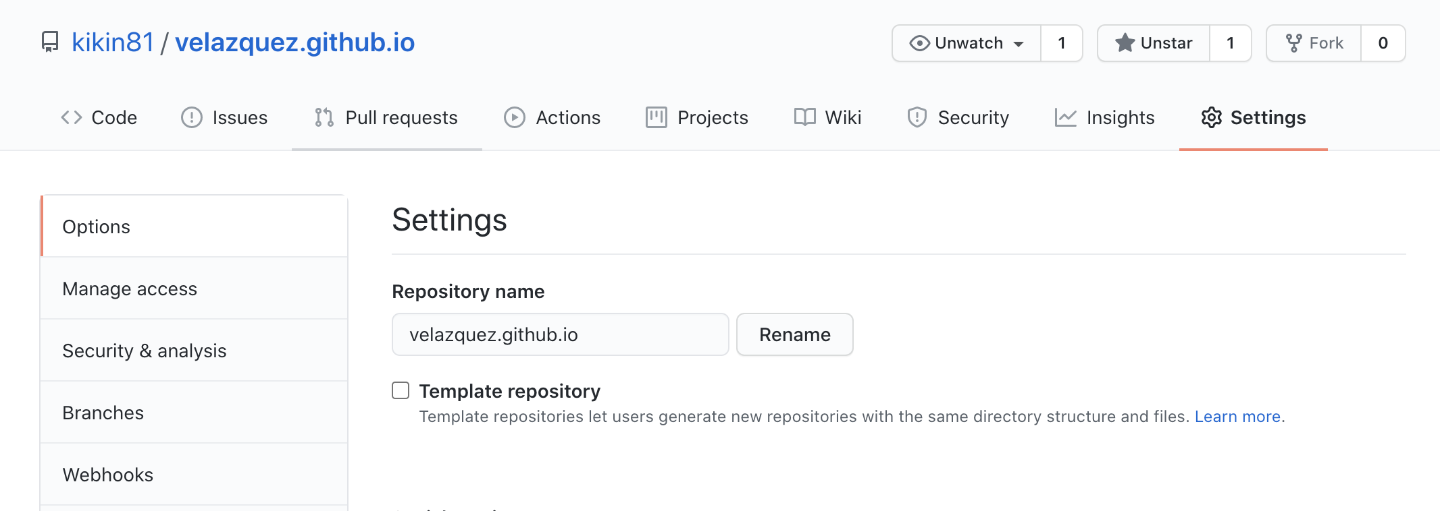Click the Insights graph icon

click(x=1066, y=117)
